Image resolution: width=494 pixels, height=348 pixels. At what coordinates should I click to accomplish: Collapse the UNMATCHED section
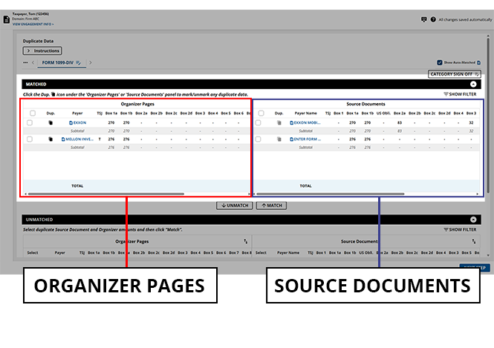click(473, 220)
